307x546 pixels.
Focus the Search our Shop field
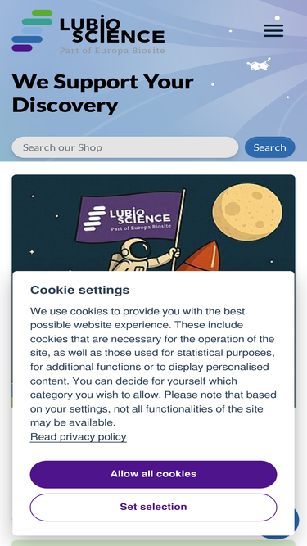pyautogui.click(x=125, y=147)
